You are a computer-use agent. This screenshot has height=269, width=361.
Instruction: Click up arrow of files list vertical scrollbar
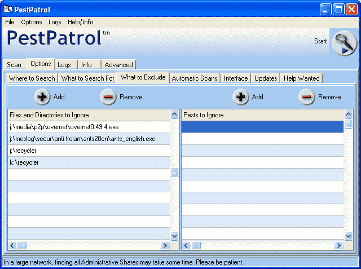[174, 114]
